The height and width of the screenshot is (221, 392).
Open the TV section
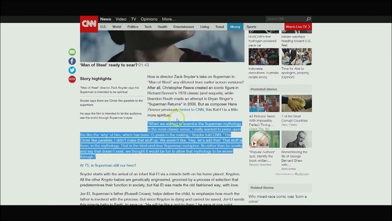click(x=134, y=19)
